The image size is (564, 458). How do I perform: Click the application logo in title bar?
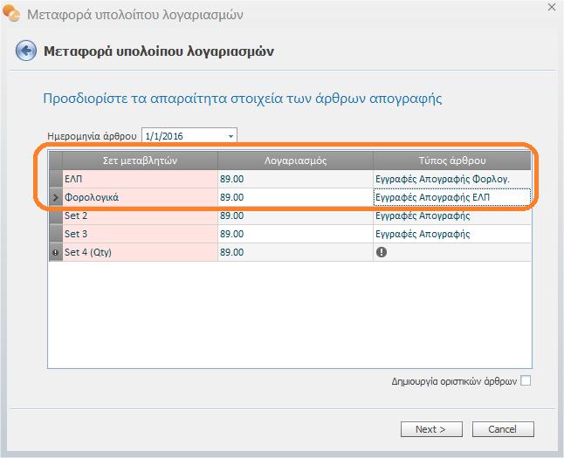point(11,14)
